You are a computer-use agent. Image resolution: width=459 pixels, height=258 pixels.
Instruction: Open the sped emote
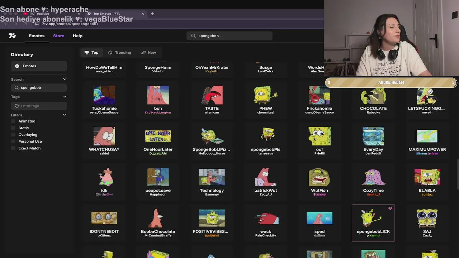(319, 223)
